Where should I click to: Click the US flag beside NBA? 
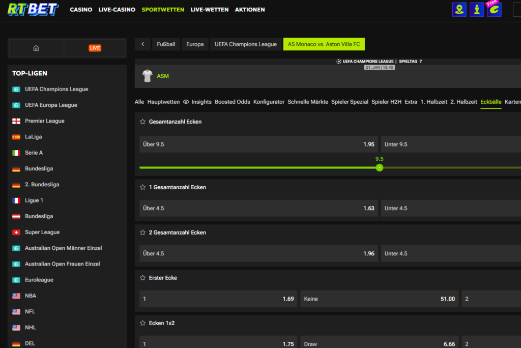click(x=16, y=296)
